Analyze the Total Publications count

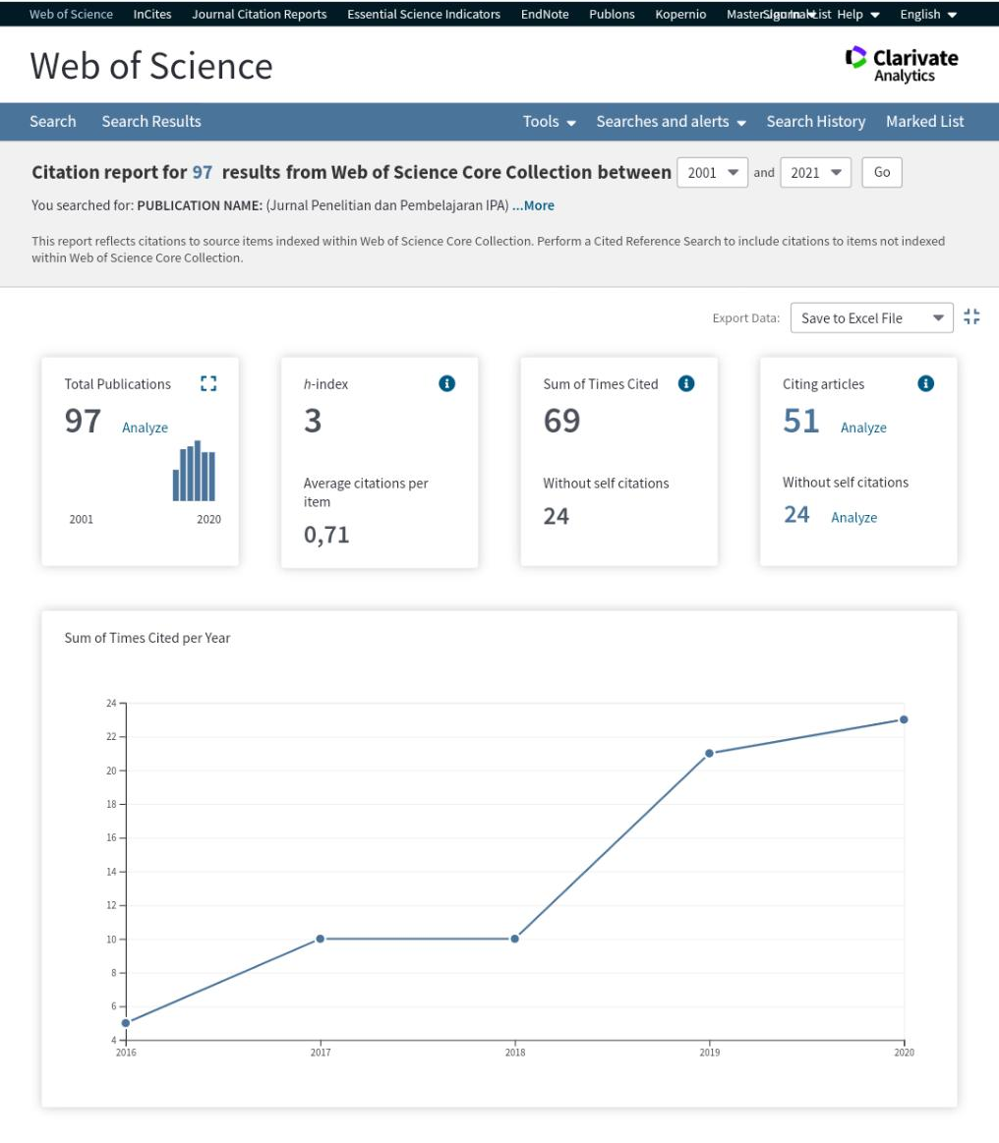tap(146, 428)
